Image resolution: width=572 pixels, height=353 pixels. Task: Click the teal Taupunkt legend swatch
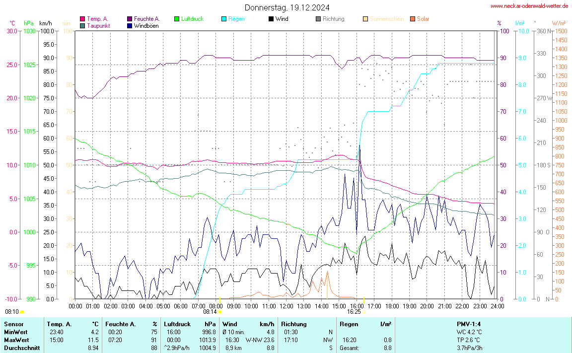point(82,26)
